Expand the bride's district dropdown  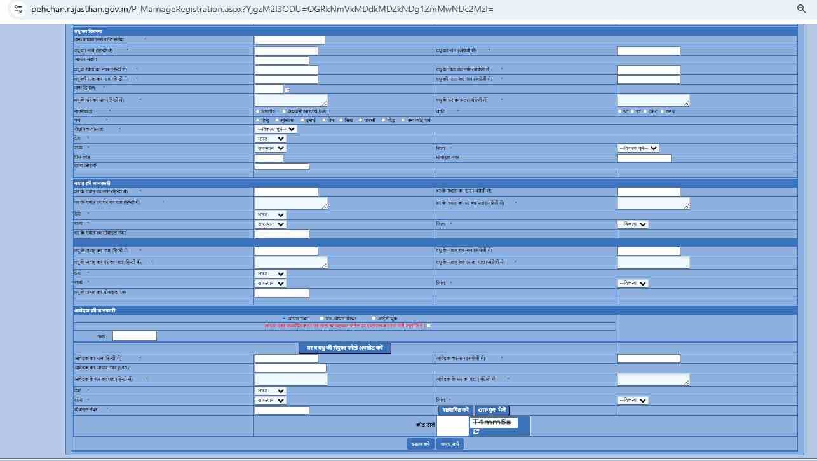pyautogui.click(x=637, y=148)
